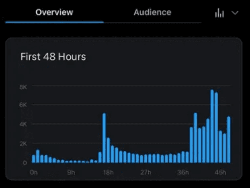Screen dimensions: 250x188
Task: Click the 9h label on the x-axis
Action: 71,173
